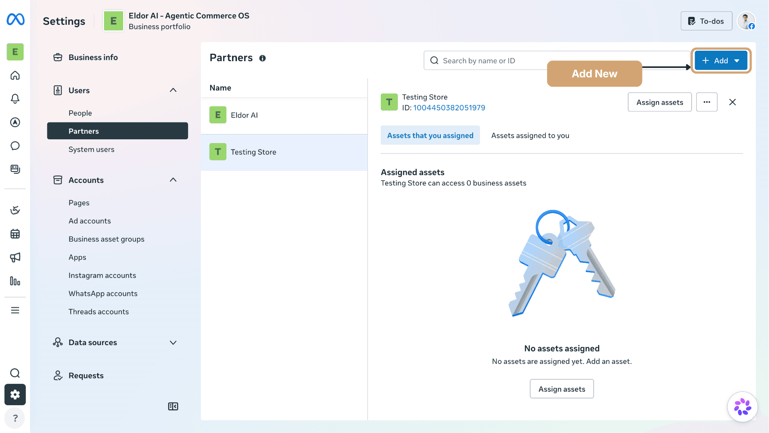The height and width of the screenshot is (433, 769).
Task: Open the To-dos button
Action: (706, 21)
